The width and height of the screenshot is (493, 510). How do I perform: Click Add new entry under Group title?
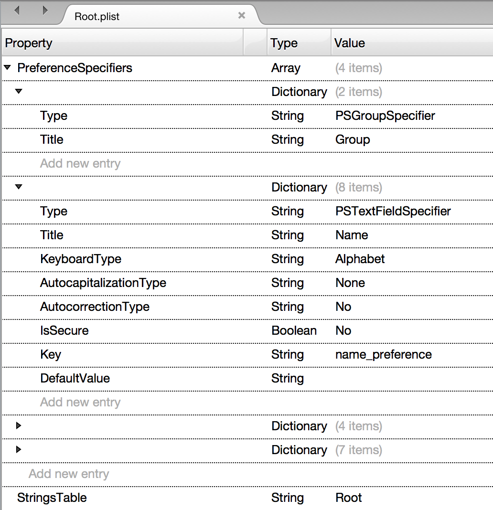click(80, 163)
